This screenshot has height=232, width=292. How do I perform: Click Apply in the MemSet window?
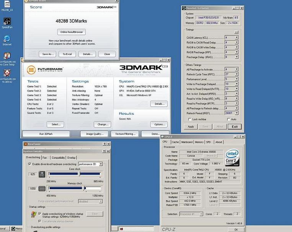(191, 127)
